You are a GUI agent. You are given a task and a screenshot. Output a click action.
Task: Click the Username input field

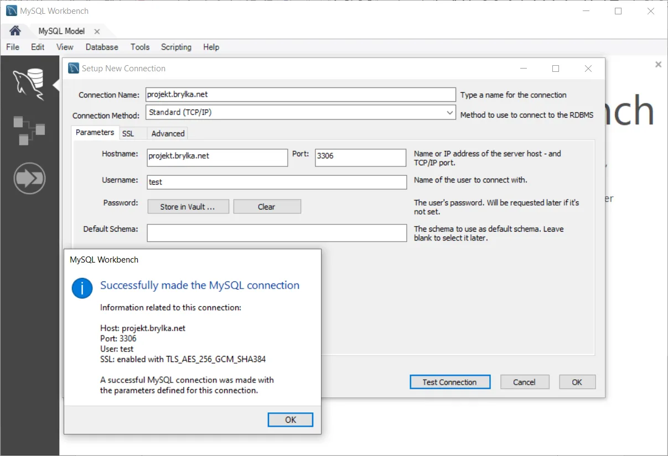pyautogui.click(x=277, y=182)
